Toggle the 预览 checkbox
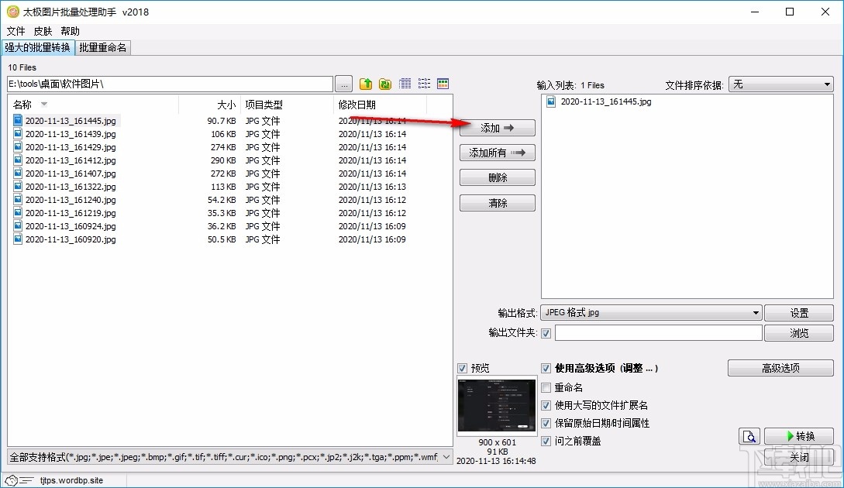 pyautogui.click(x=462, y=368)
